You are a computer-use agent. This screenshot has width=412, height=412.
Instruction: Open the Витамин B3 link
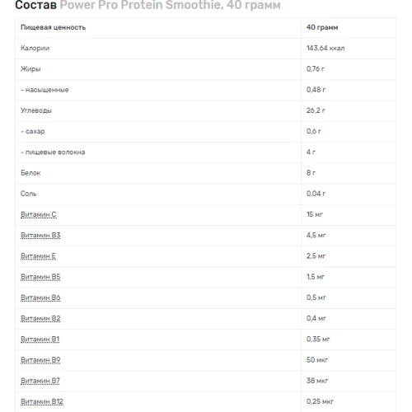tap(40, 235)
